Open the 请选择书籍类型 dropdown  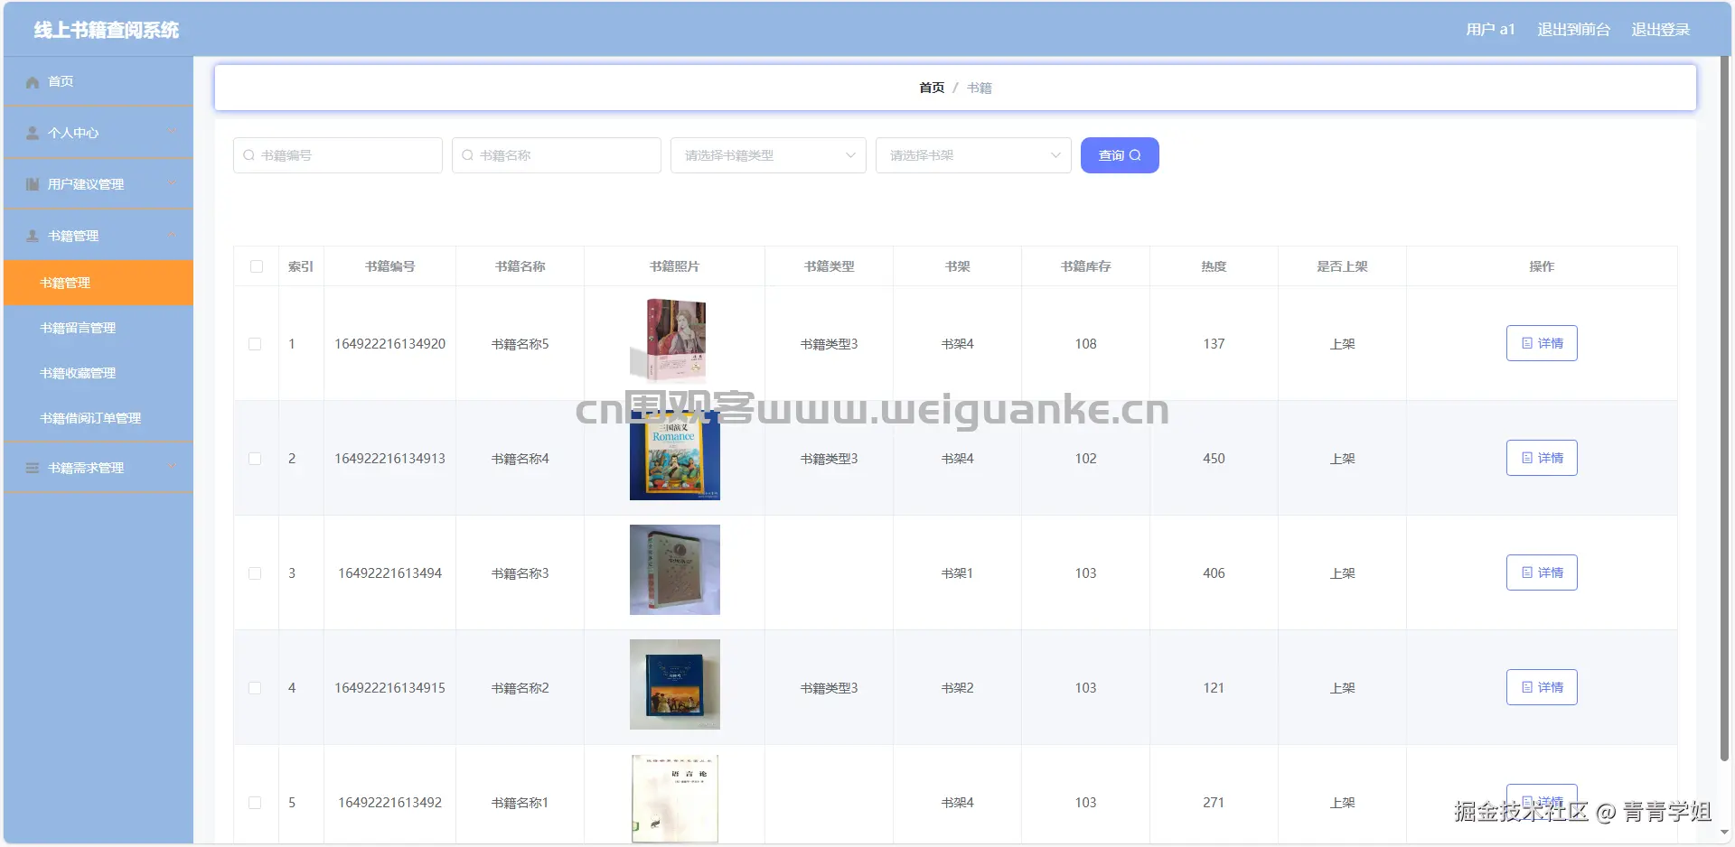tap(767, 154)
